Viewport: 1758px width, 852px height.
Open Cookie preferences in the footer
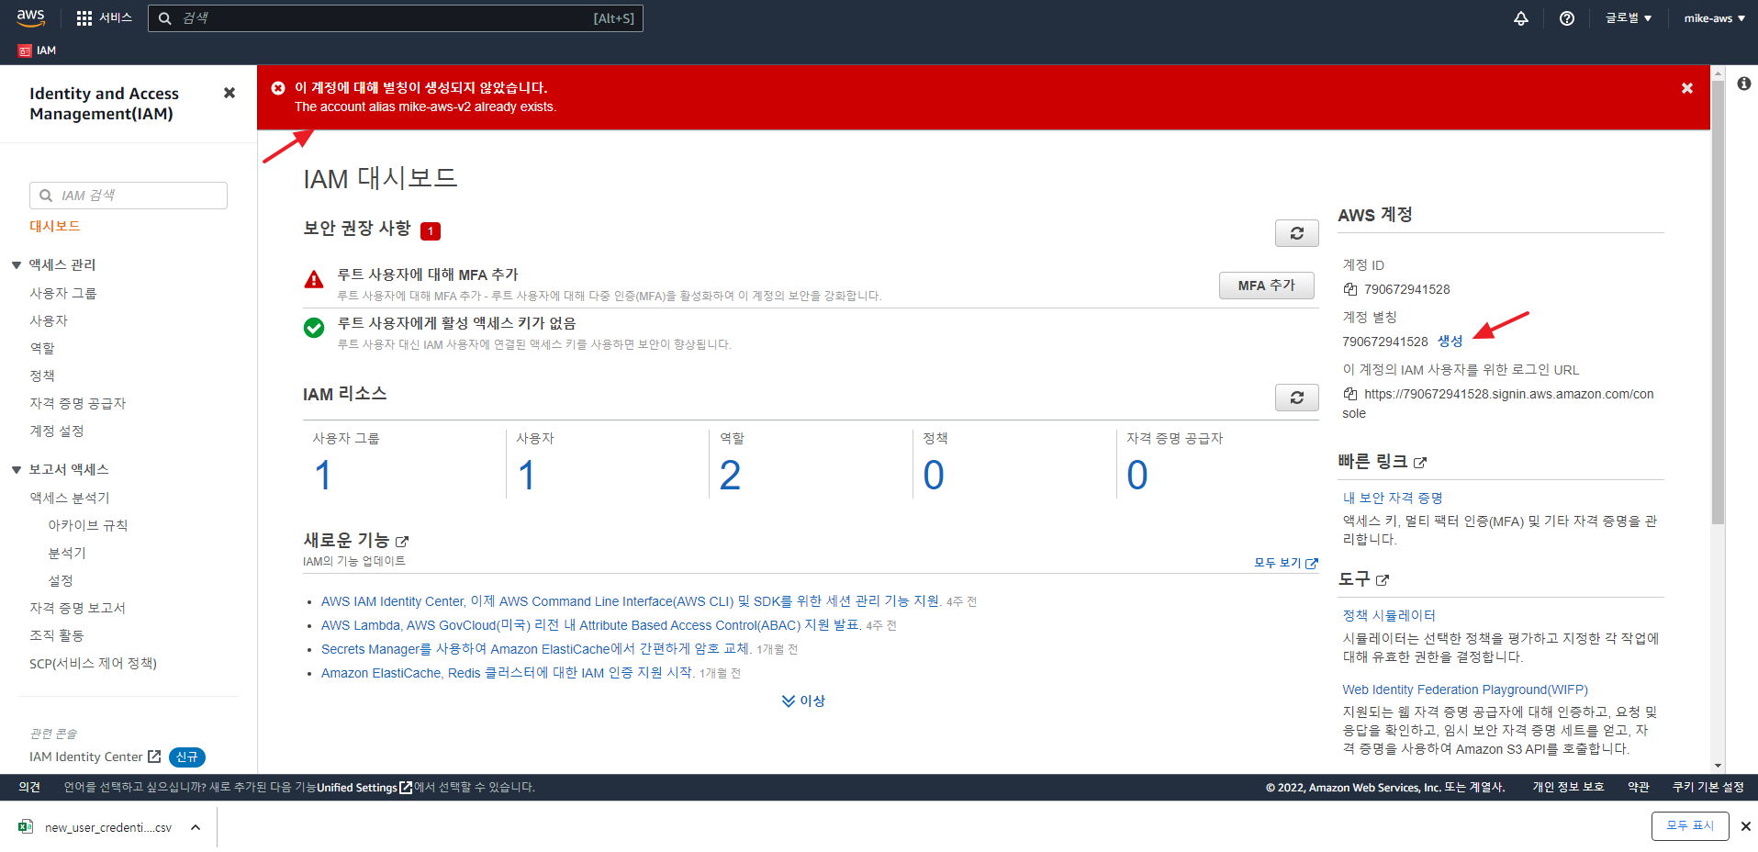coord(1708,788)
